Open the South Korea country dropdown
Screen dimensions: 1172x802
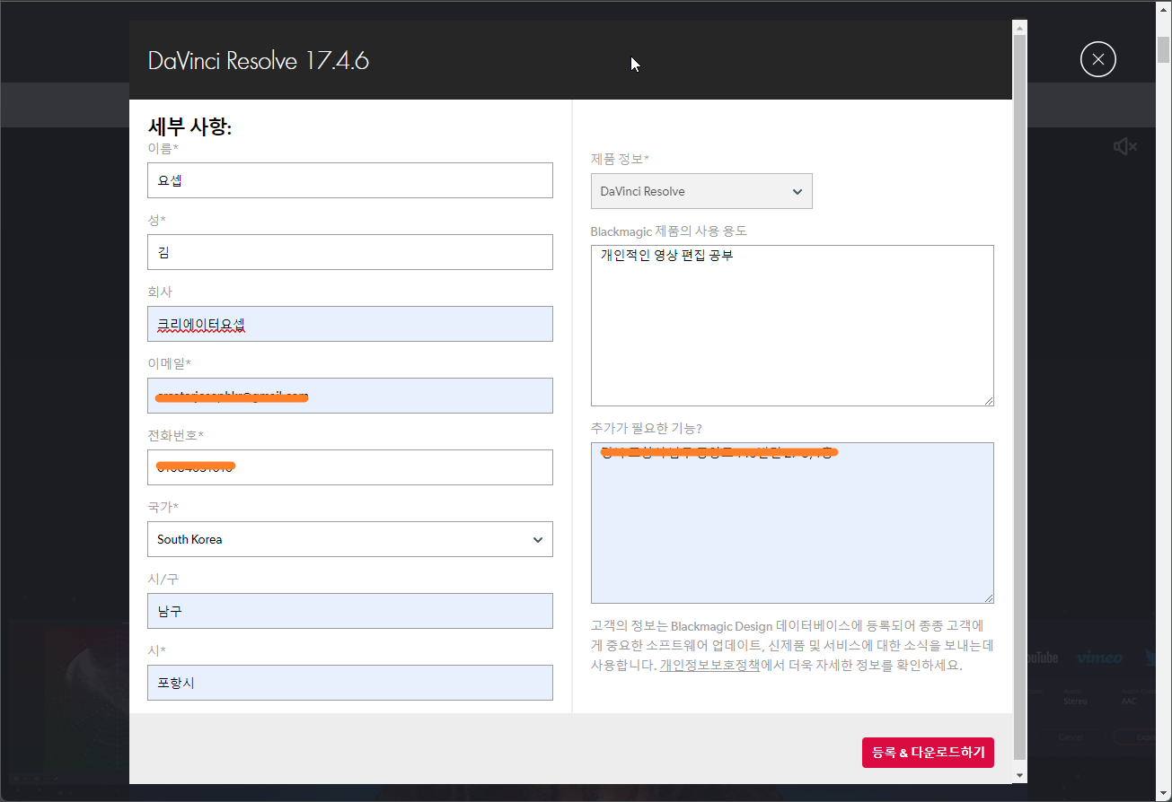click(x=350, y=539)
